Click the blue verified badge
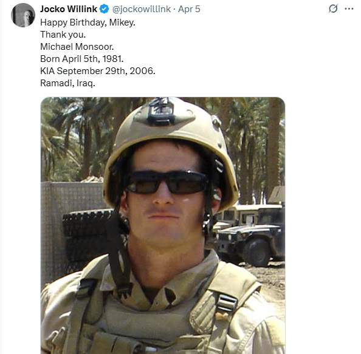The height and width of the screenshot is (354, 361). coord(105,9)
